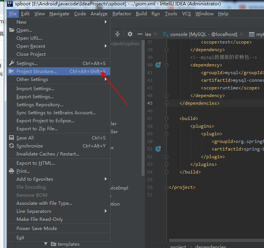Click line number 45 in gutter
Viewport: 264px width, 248px height.
click(150, 103)
